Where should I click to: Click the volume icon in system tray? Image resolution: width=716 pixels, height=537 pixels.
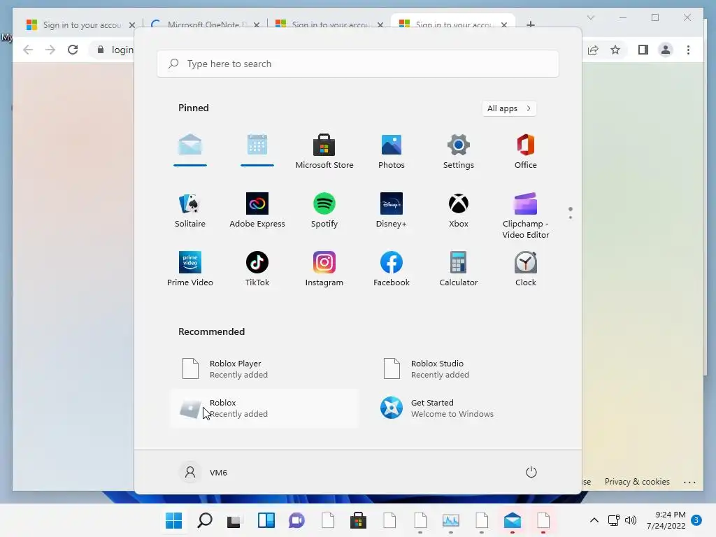pos(631,520)
